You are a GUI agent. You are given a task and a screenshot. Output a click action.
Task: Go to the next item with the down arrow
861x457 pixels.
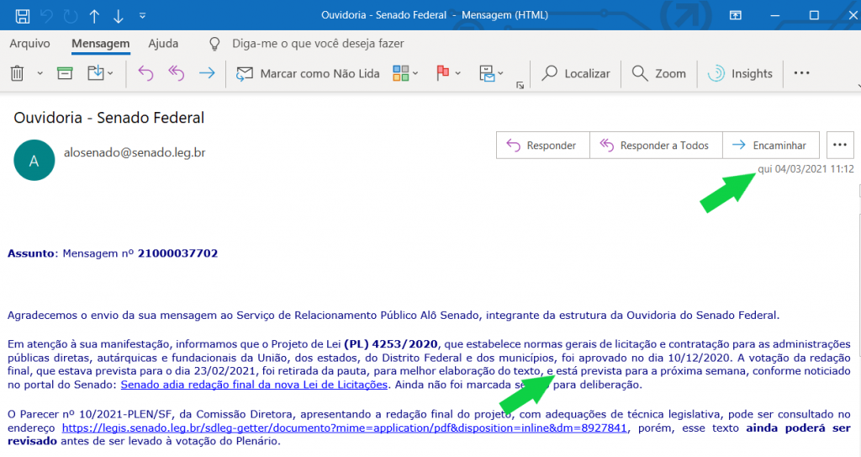[x=118, y=15]
